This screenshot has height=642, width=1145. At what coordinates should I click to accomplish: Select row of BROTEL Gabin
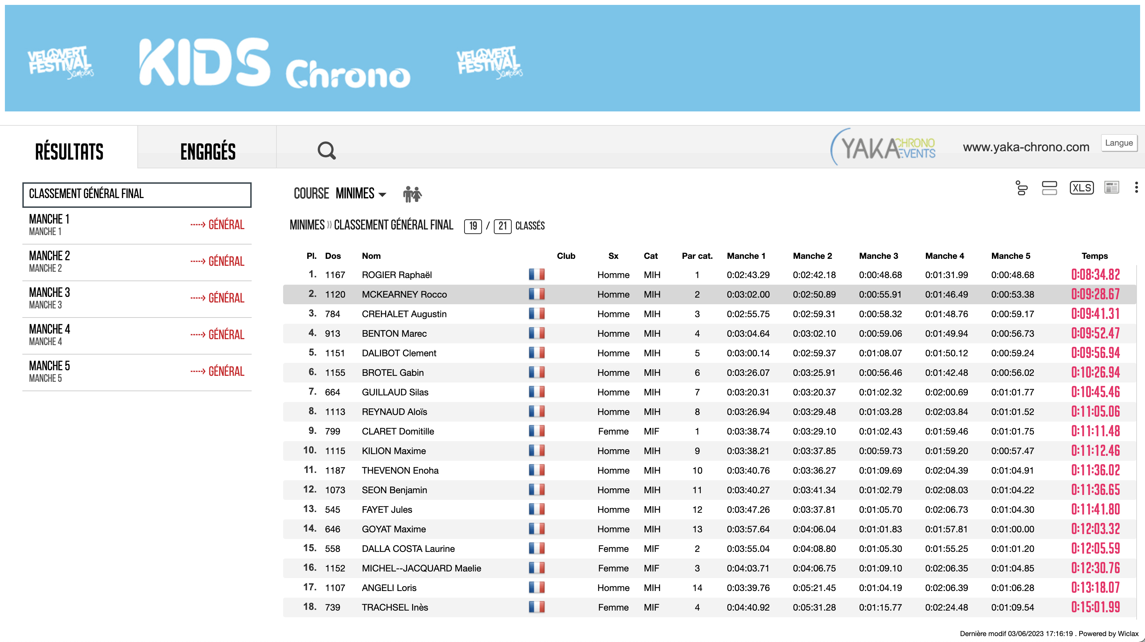pos(710,372)
